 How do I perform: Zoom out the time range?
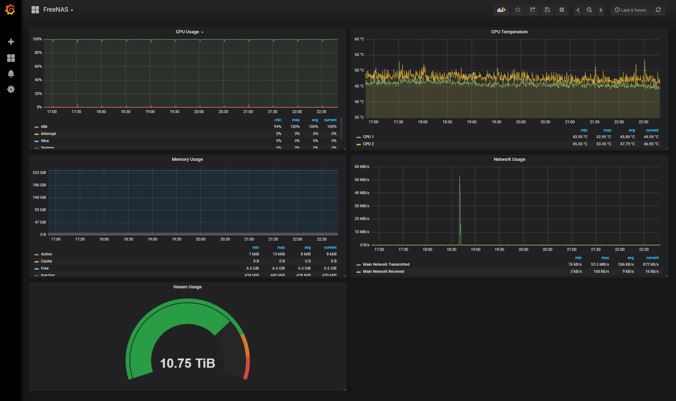[589, 10]
